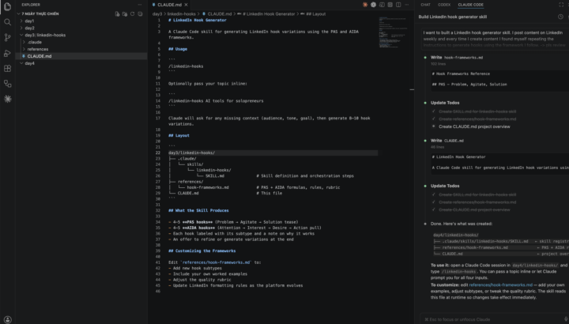Open editor more actions ellipsis
This screenshot has width=569, height=324.
pos(407,5)
